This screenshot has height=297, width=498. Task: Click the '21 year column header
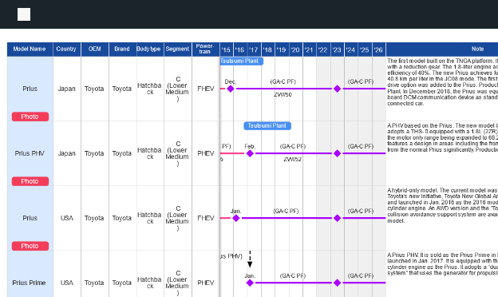(x=310, y=49)
